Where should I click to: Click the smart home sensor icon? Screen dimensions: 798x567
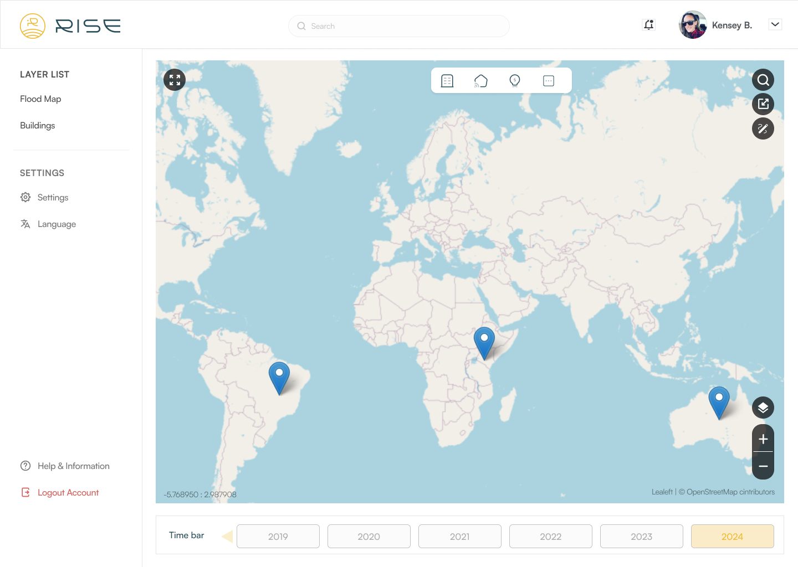pyautogui.click(x=481, y=81)
